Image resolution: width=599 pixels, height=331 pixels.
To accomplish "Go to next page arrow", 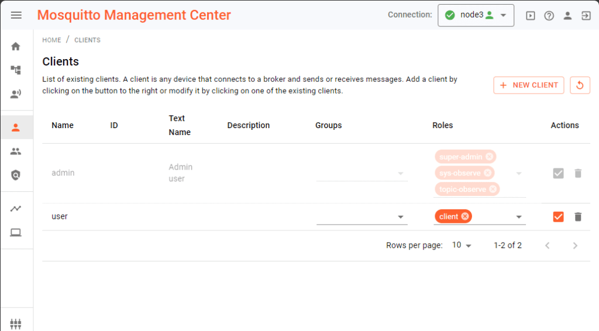I will (575, 246).
